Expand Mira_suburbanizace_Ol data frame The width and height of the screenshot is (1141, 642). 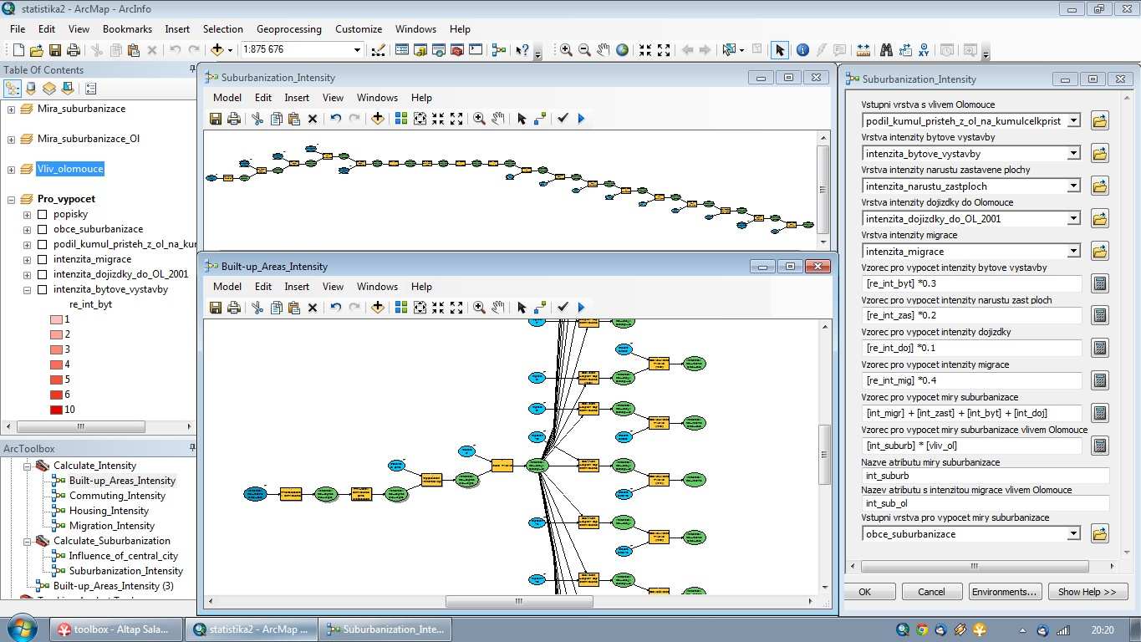coord(11,140)
